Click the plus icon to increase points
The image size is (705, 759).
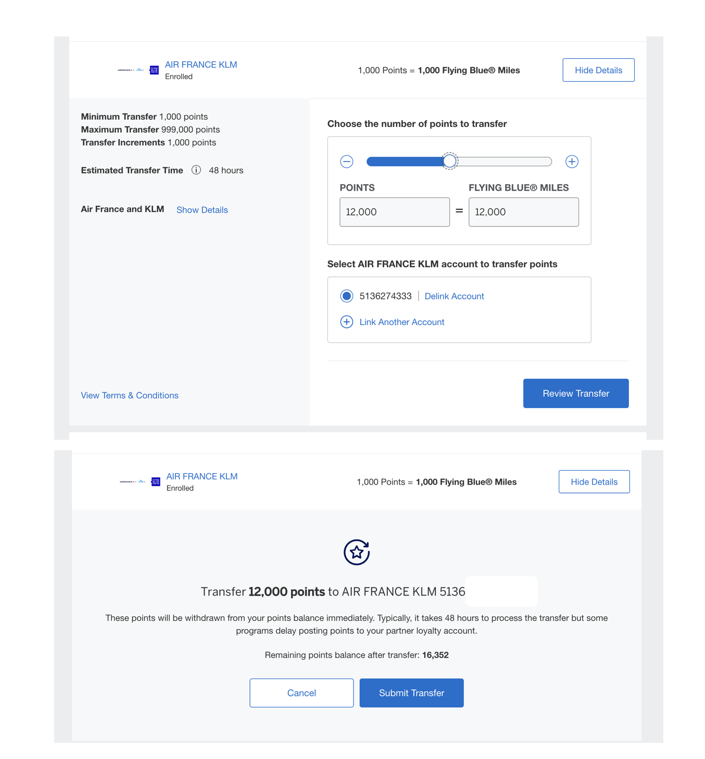pyautogui.click(x=572, y=161)
